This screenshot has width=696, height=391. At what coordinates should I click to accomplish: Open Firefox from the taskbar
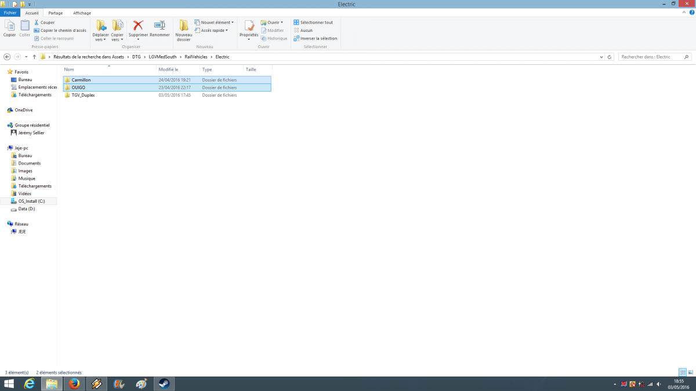tap(74, 384)
